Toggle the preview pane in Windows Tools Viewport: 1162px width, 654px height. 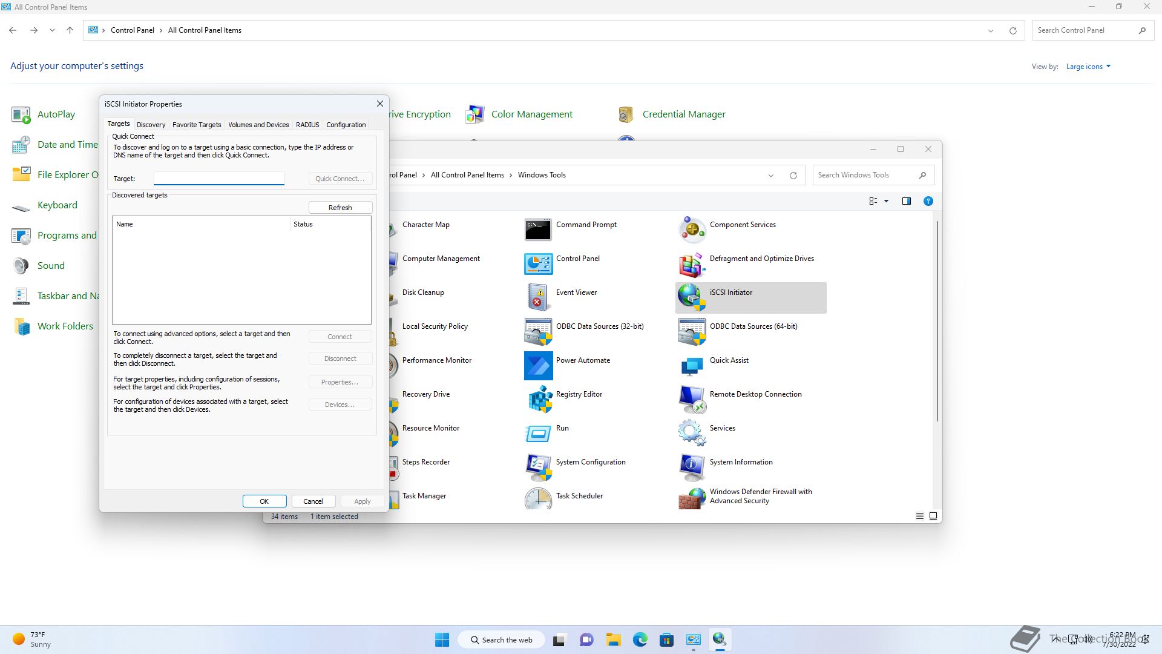coord(906,201)
